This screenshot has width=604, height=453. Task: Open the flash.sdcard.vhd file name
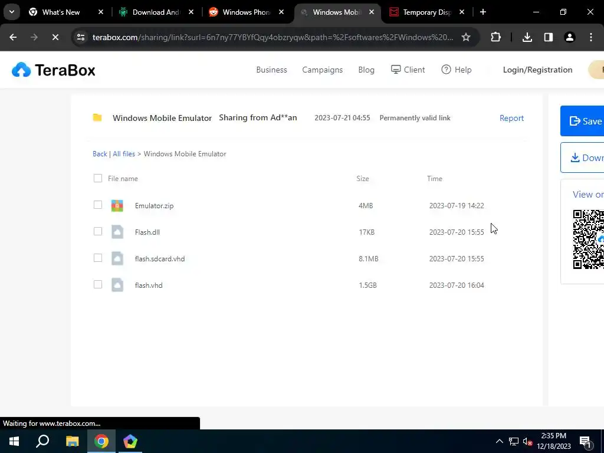click(160, 259)
